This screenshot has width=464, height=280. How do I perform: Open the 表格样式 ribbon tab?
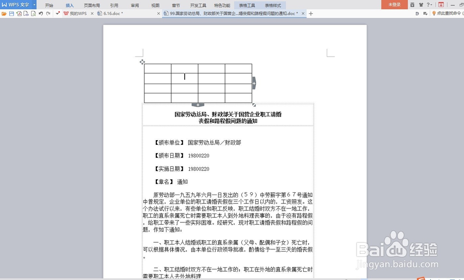click(273, 5)
